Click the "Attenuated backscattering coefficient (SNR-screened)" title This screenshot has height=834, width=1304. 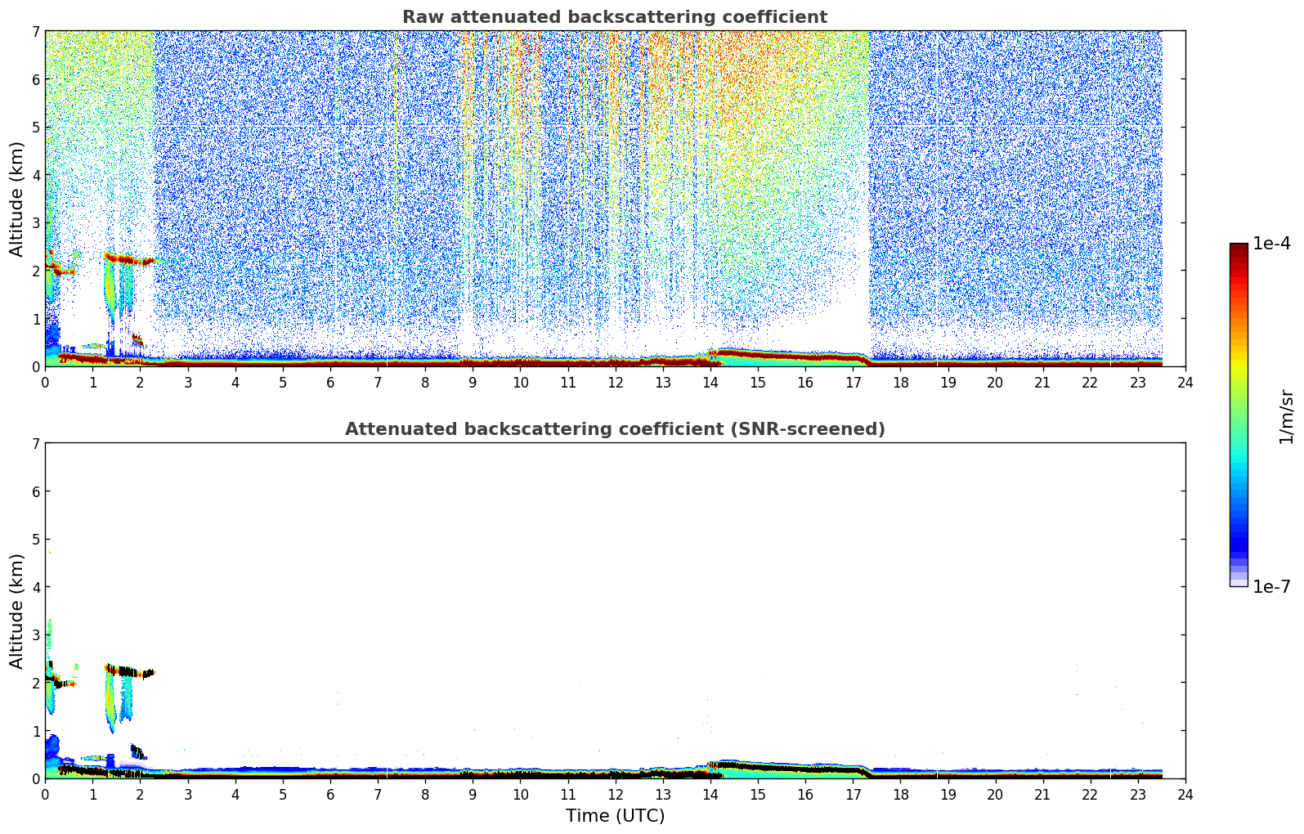614,429
